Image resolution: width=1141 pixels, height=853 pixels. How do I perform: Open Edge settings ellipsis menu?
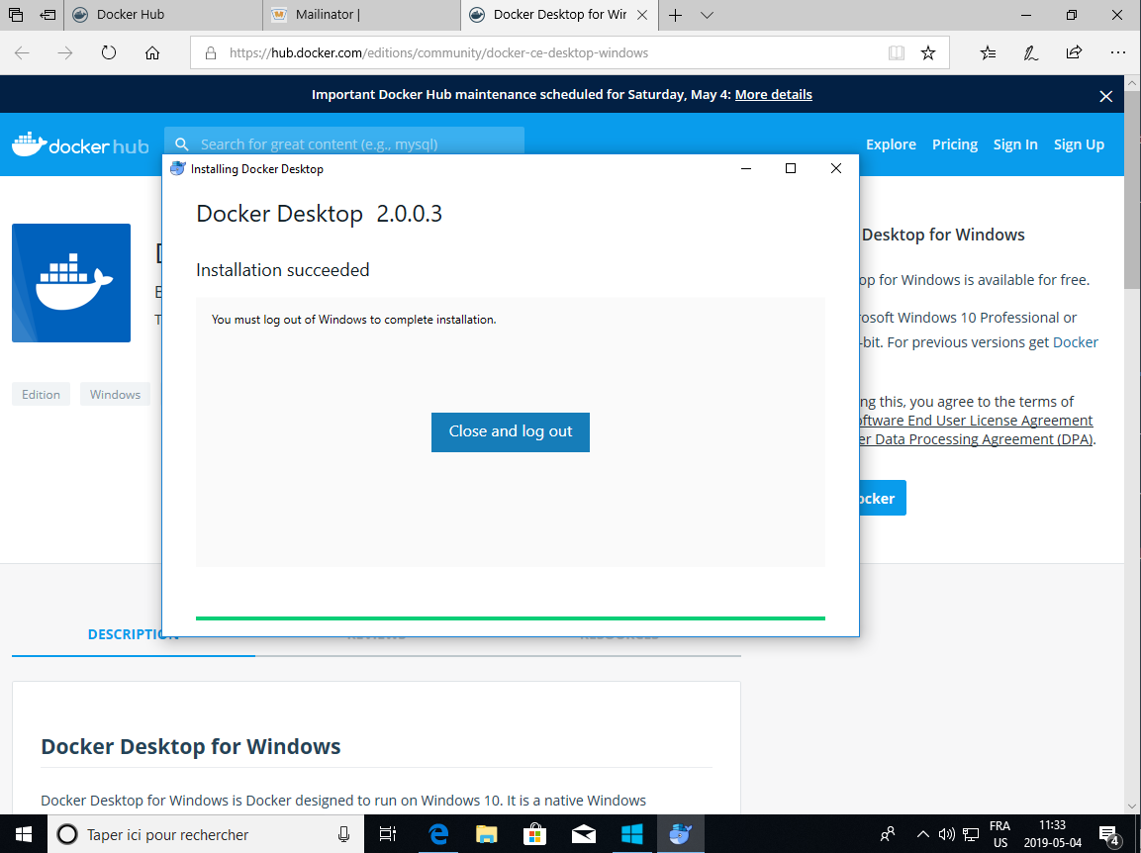pos(1117,53)
